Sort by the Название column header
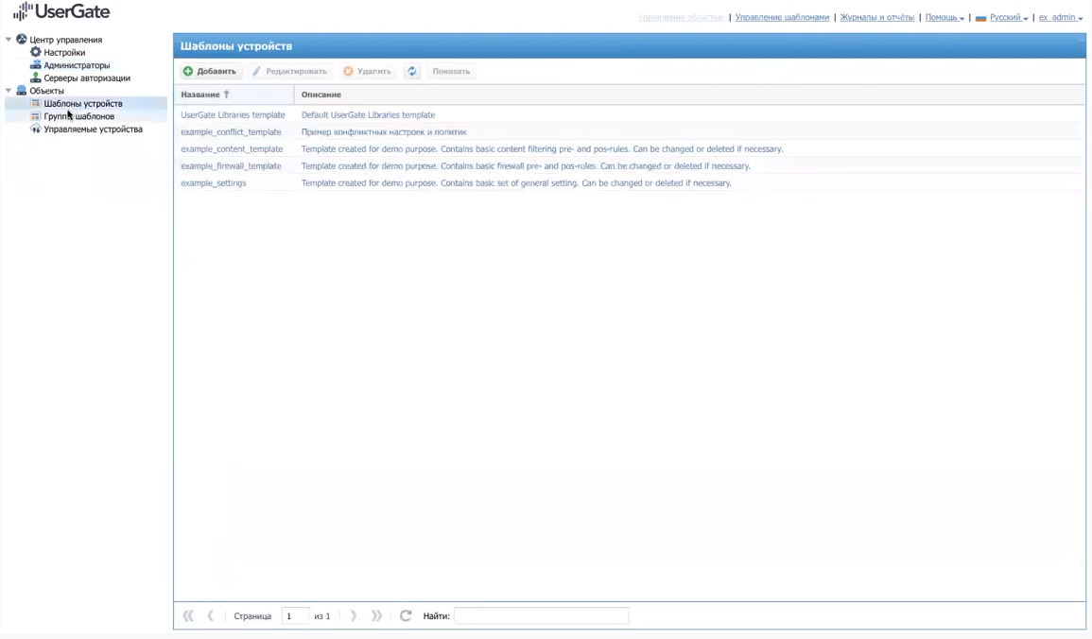This screenshot has width=1092, height=639. tap(234, 94)
